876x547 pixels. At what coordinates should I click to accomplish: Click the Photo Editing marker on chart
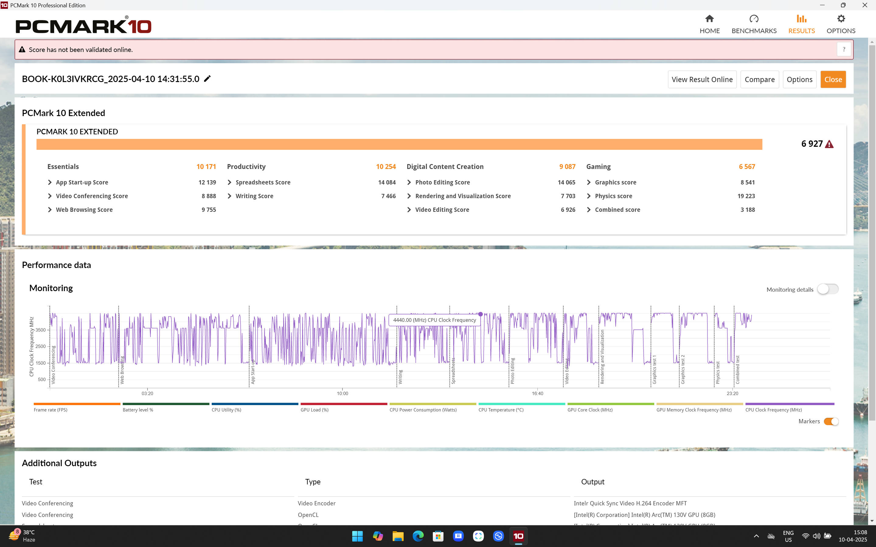click(x=513, y=371)
